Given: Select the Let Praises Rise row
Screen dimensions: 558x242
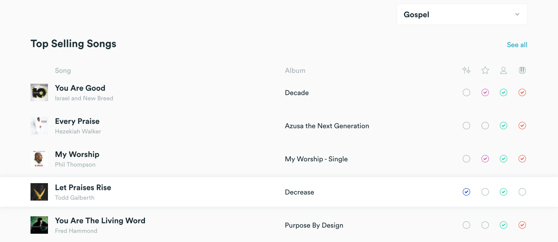Looking at the screenshot, I should [191, 192].
